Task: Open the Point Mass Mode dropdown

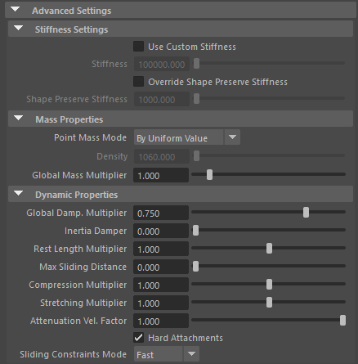Action: (187, 137)
